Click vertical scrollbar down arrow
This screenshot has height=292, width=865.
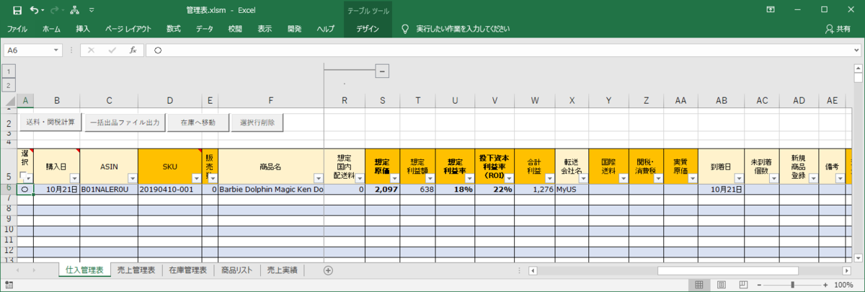pyautogui.click(x=858, y=257)
